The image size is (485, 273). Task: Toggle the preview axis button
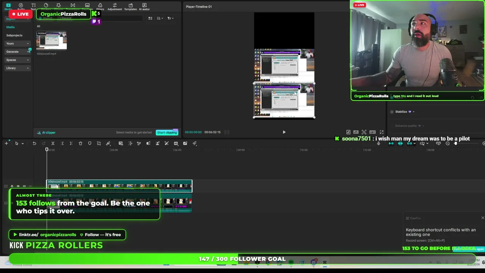pos(422,143)
